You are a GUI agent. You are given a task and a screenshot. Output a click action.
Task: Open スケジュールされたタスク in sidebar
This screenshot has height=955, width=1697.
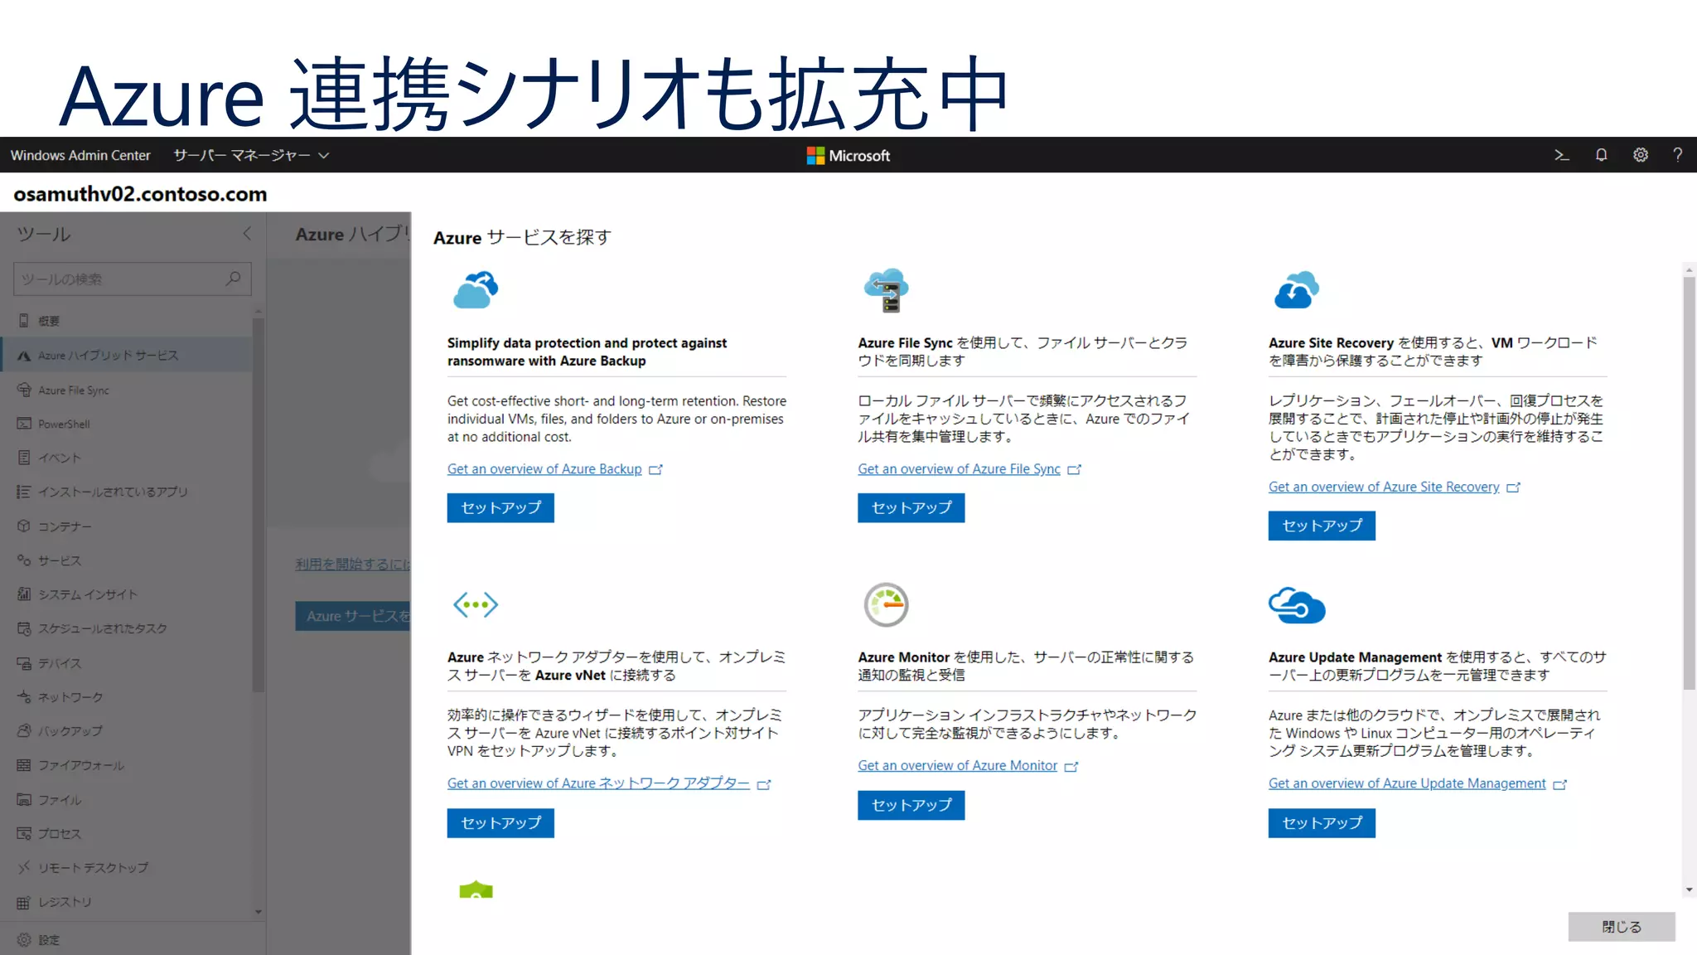tap(126, 628)
